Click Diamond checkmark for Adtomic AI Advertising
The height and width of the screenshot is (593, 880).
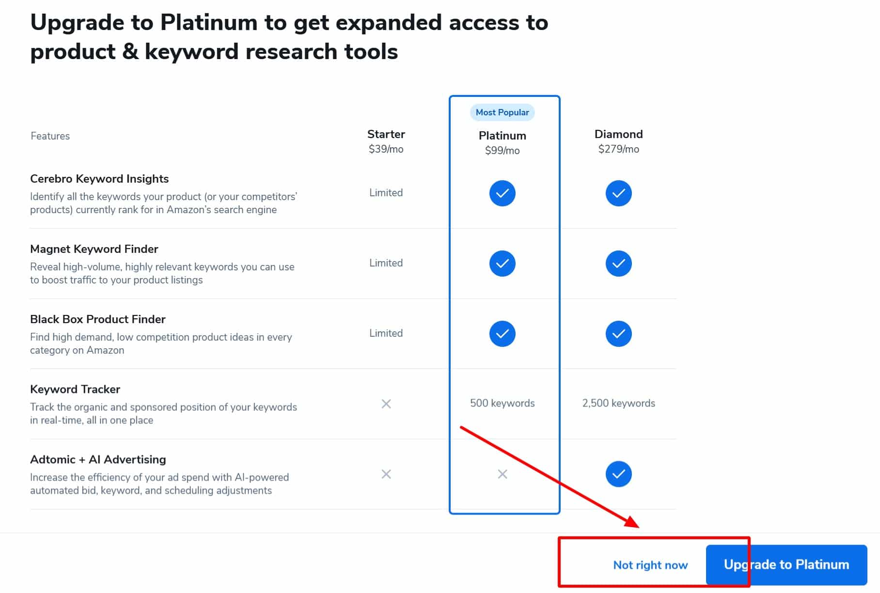618,474
